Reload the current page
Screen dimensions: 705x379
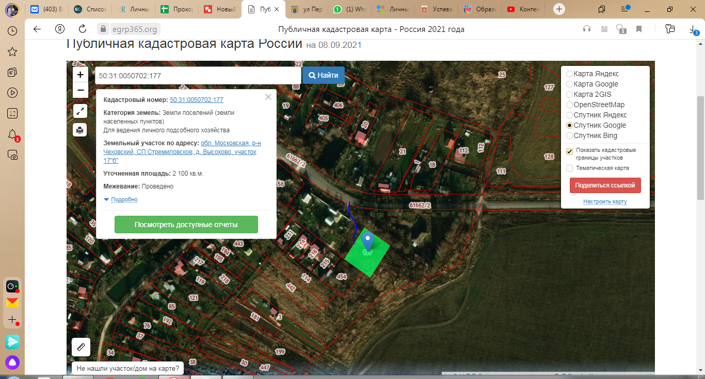[83, 29]
